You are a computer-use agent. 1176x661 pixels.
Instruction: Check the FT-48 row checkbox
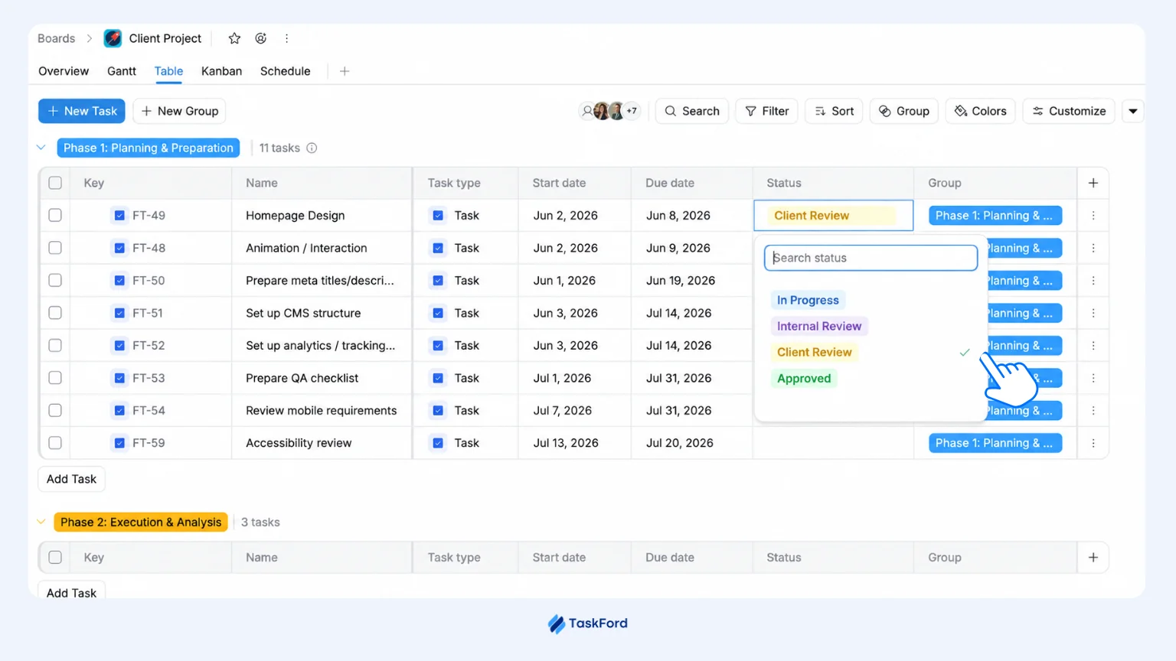(55, 248)
